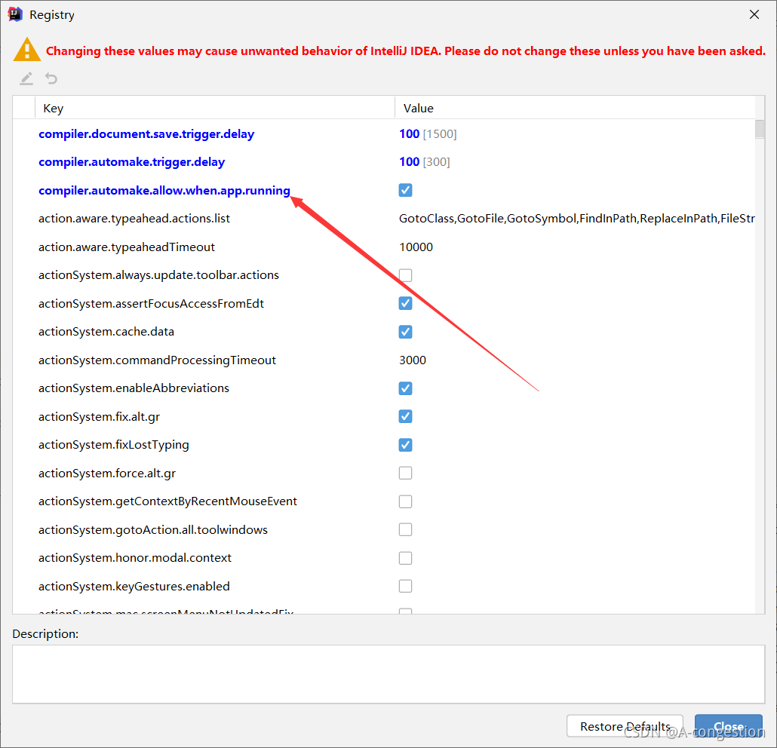Select actionSystem.honor.modal.context key
Image resolution: width=777 pixels, height=748 pixels.
coord(135,558)
